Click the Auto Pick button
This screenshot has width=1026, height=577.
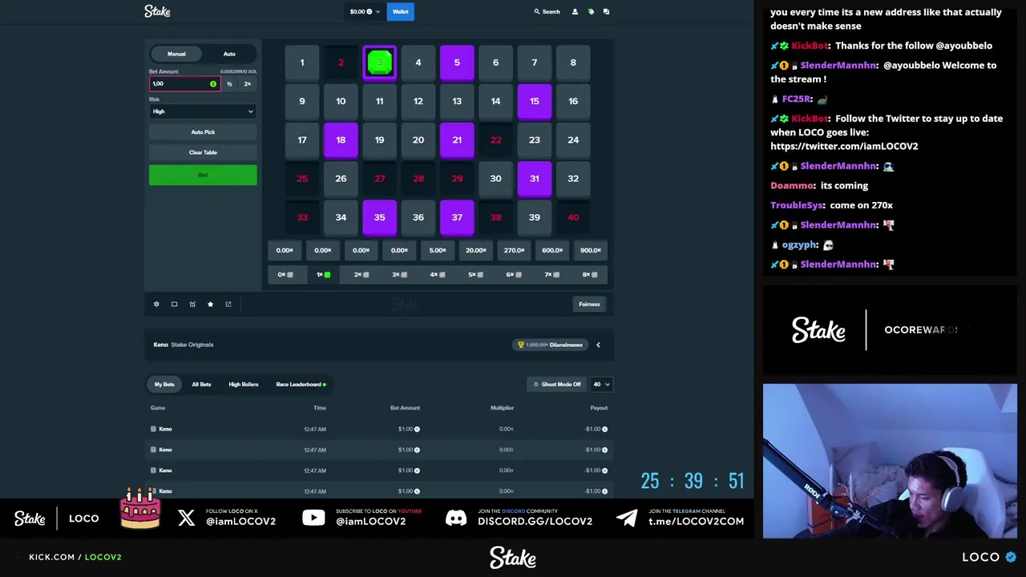point(203,132)
